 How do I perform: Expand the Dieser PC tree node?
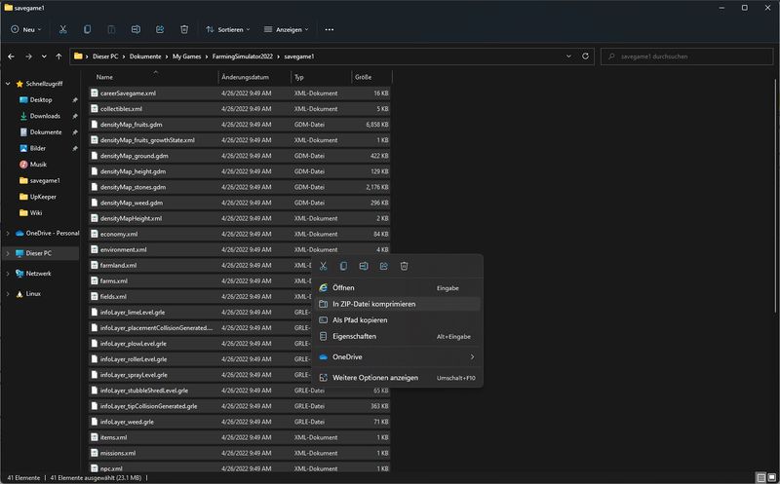point(8,253)
